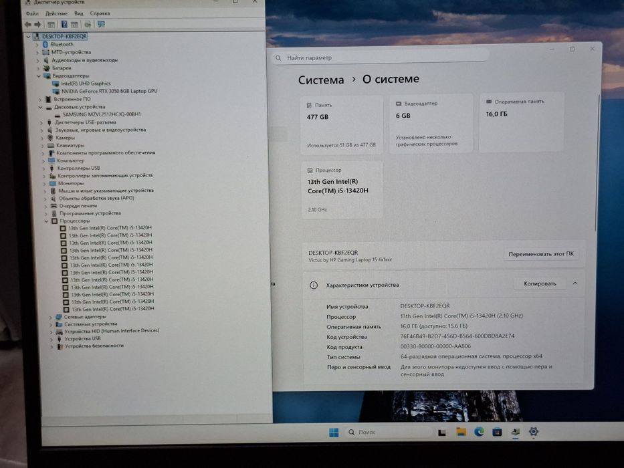Image resolution: width=624 pixels, height=468 pixels.
Task: Click the Device Manager icon on taskbar
Action: (516, 432)
